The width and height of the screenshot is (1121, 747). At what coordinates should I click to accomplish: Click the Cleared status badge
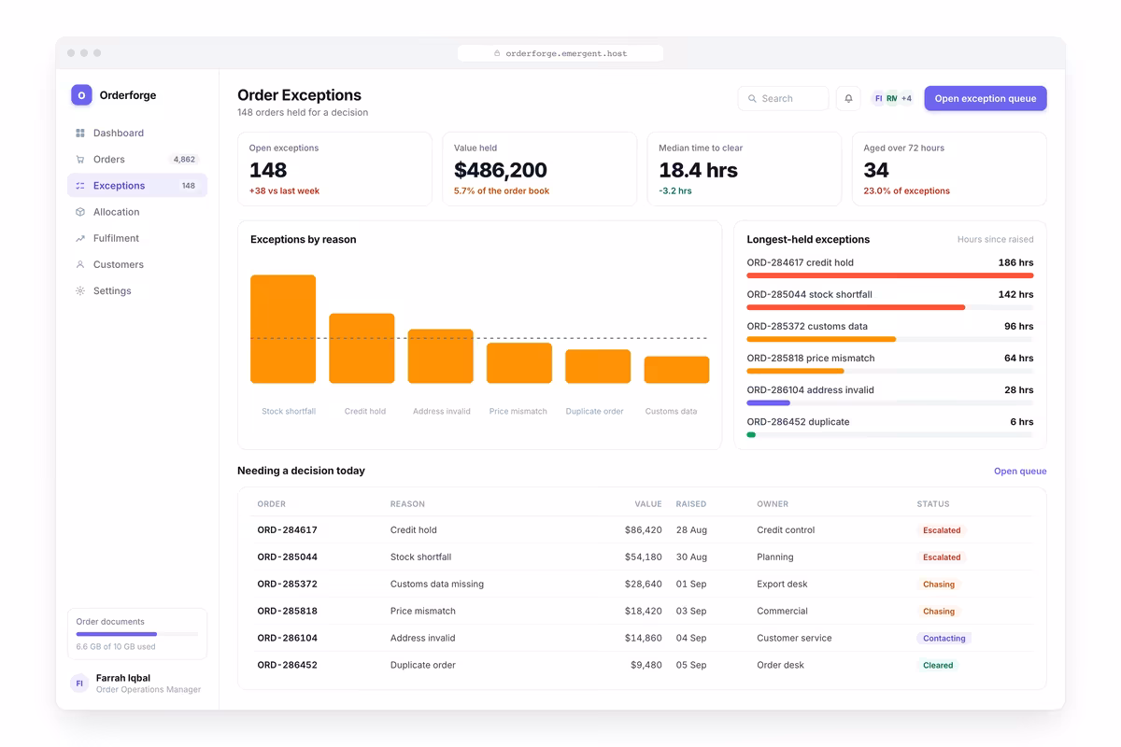pos(938,666)
